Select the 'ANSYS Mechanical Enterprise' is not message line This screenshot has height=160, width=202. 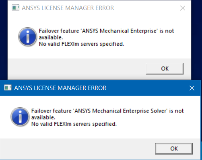[106, 31]
